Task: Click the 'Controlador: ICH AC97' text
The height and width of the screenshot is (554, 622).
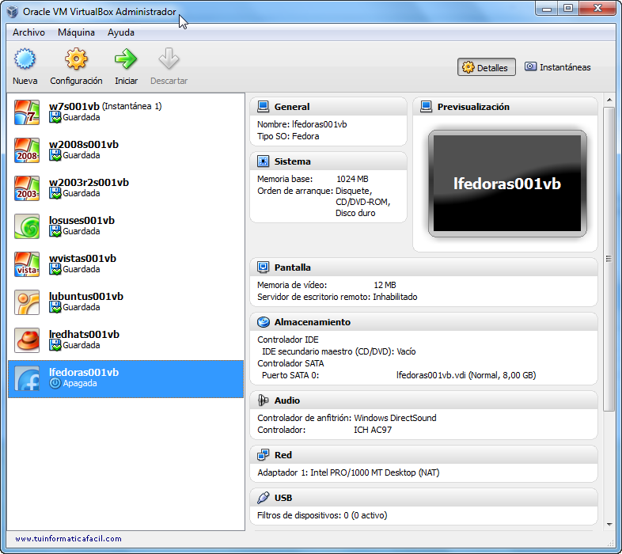Action: [324, 430]
